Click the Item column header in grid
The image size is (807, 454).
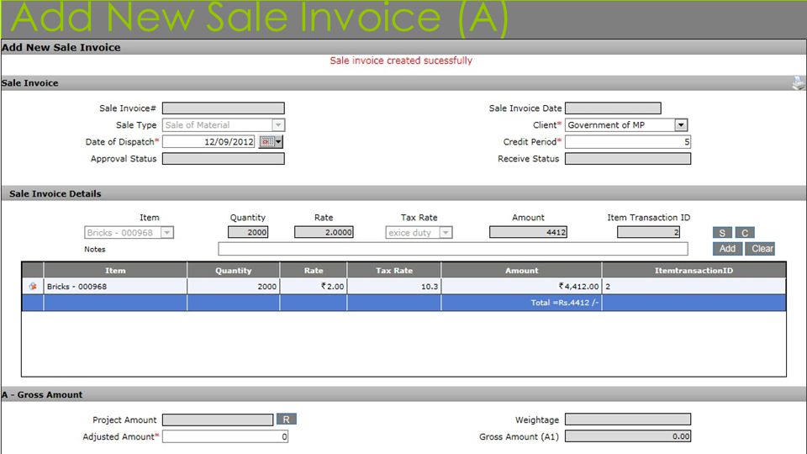[115, 270]
